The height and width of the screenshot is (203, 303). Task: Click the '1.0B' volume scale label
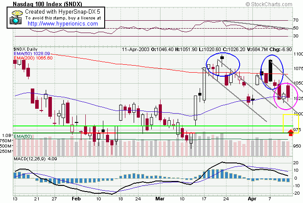(x=7, y=136)
